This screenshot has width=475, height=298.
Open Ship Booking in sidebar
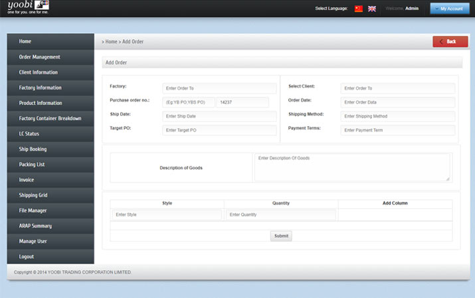[50, 149]
